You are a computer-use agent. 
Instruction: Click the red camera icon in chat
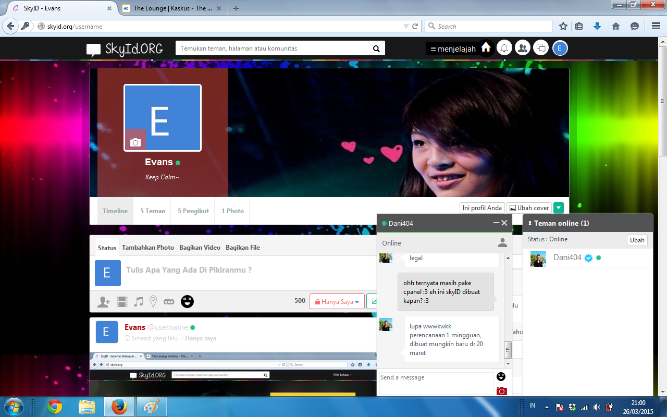click(x=502, y=390)
